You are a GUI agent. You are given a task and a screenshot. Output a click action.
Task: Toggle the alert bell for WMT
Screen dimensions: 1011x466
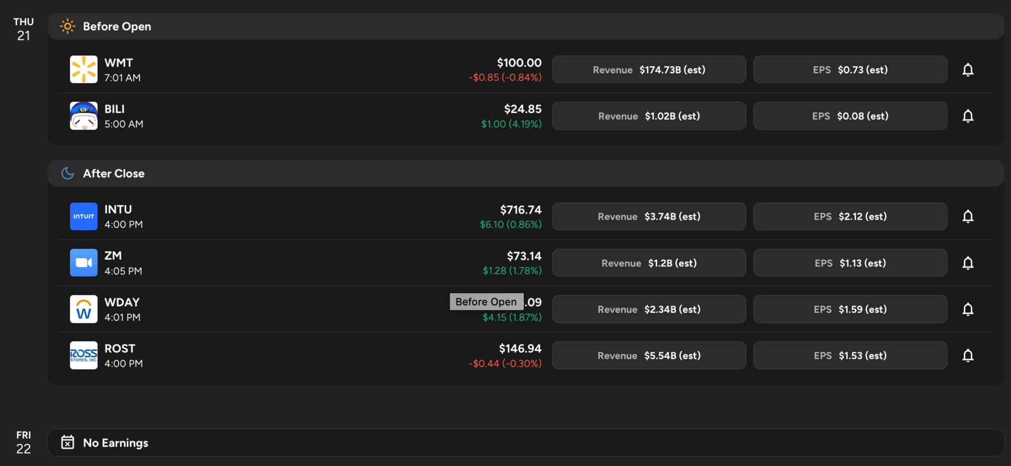coord(968,70)
